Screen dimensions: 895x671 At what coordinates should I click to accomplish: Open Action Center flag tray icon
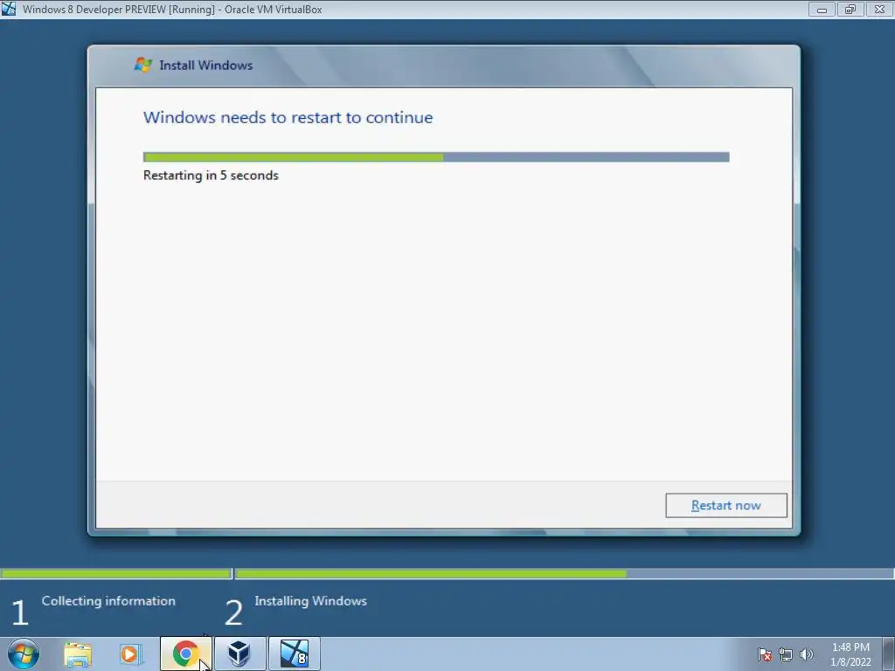point(764,654)
